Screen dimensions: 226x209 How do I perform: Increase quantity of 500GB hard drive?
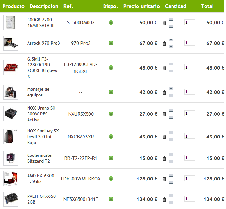tap(171, 19)
